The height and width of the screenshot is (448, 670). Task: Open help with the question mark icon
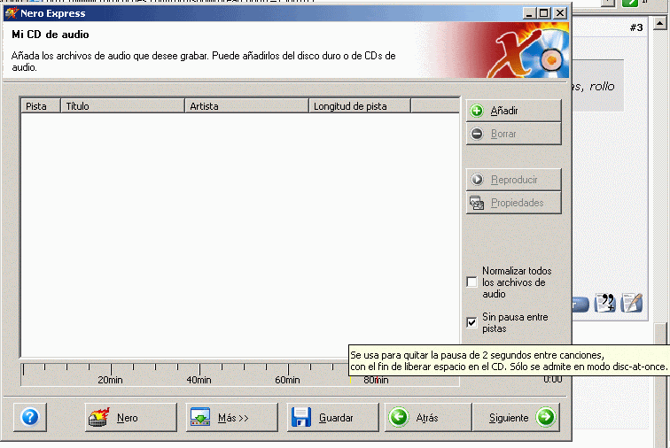30,417
